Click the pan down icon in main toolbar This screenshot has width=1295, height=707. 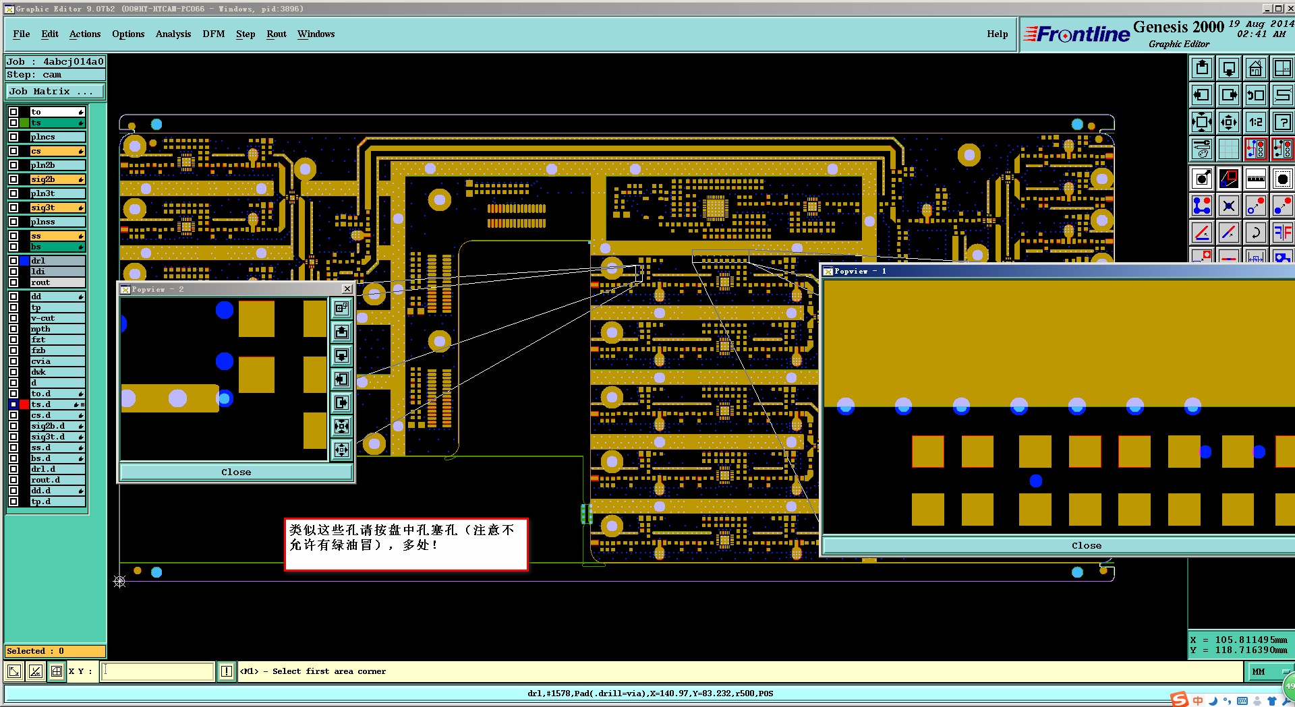coord(1229,68)
